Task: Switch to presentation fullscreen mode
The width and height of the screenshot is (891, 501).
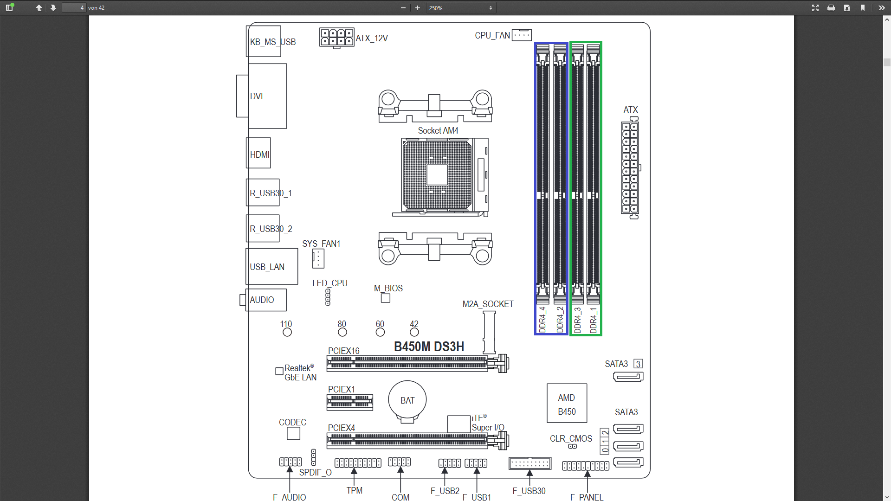Action: (815, 7)
